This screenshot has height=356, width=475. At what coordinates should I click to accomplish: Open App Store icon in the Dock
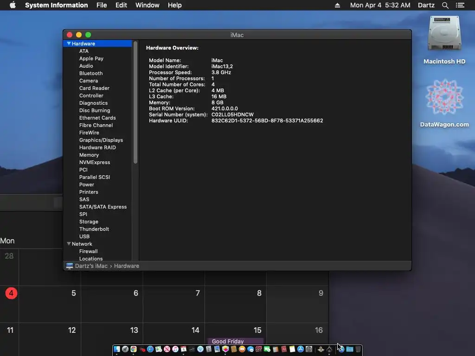[x=301, y=349]
